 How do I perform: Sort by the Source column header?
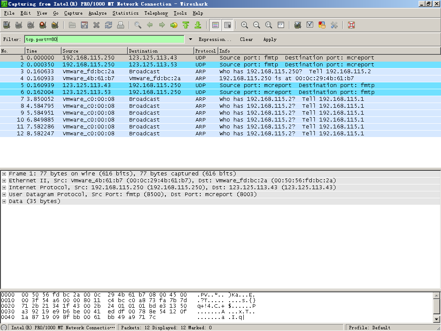pos(94,51)
